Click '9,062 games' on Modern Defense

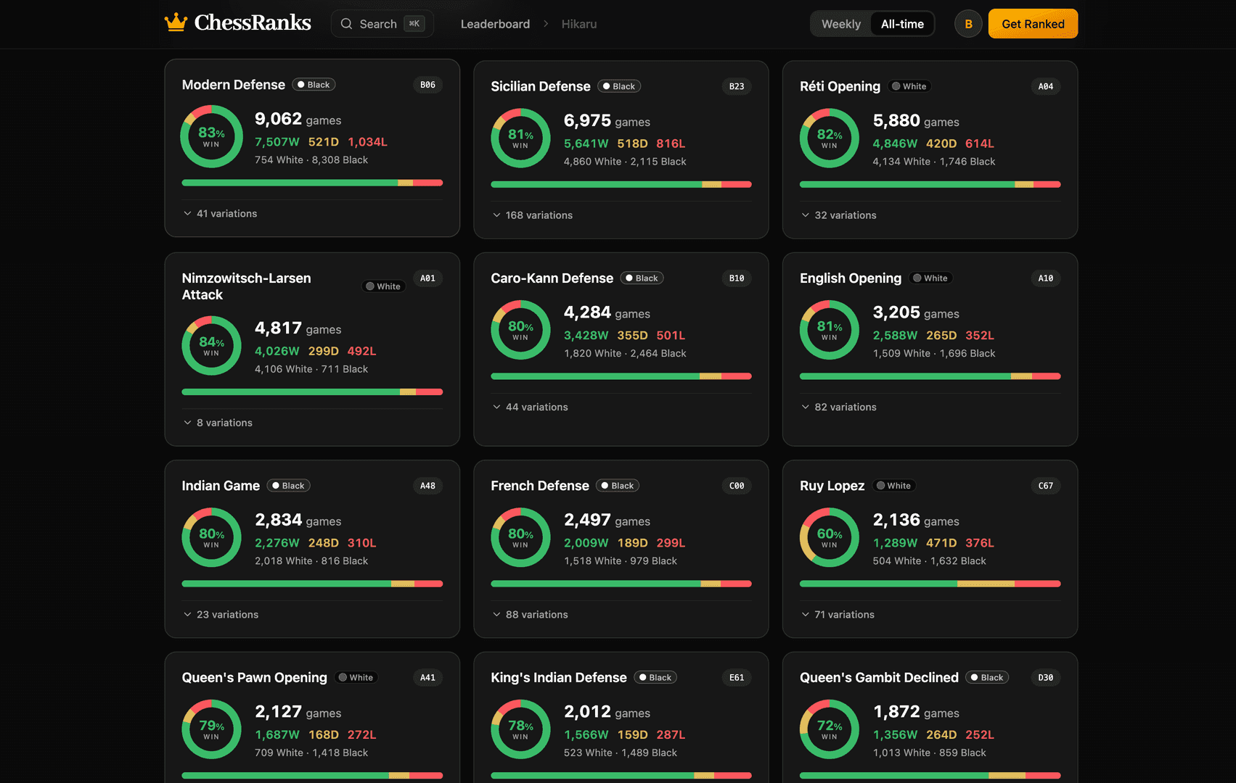[x=298, y=119]
